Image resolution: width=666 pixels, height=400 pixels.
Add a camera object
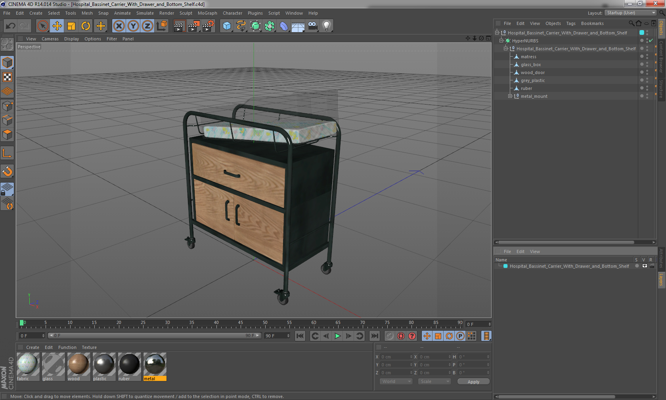[312, 26]
